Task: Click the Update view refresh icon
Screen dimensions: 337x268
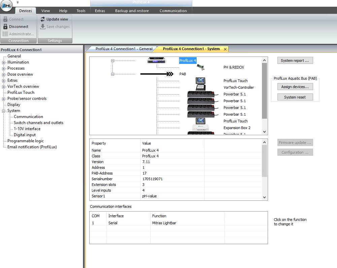Action: [x=43, y=19]
